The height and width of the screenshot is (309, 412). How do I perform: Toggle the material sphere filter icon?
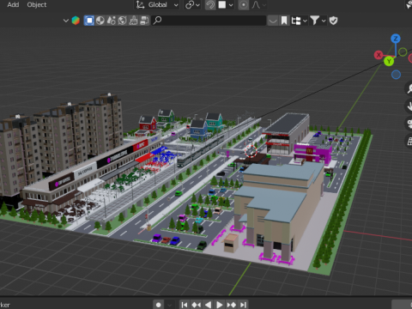coord(100,21)
